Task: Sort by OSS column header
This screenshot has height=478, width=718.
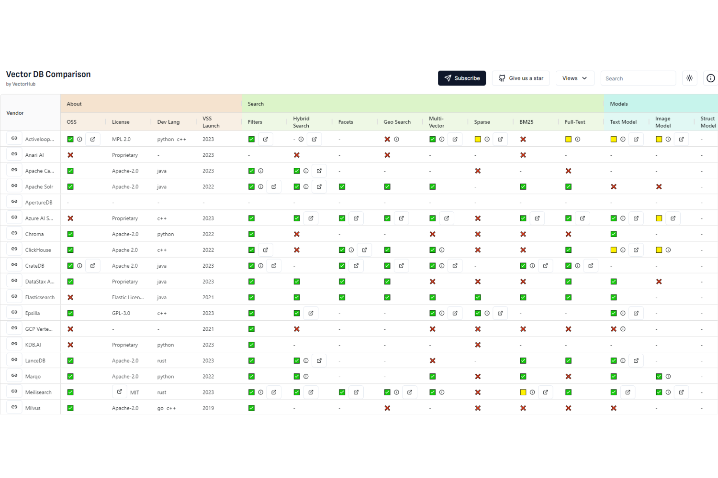Action: tap(71, 122)
